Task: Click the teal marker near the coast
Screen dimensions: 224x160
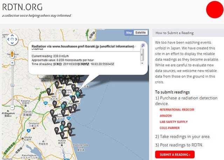Action: pos(78,93)
